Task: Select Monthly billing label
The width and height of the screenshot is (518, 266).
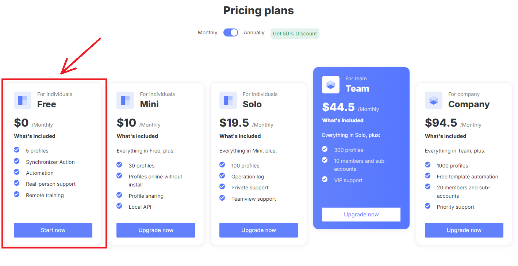Action: pos(207,32)
